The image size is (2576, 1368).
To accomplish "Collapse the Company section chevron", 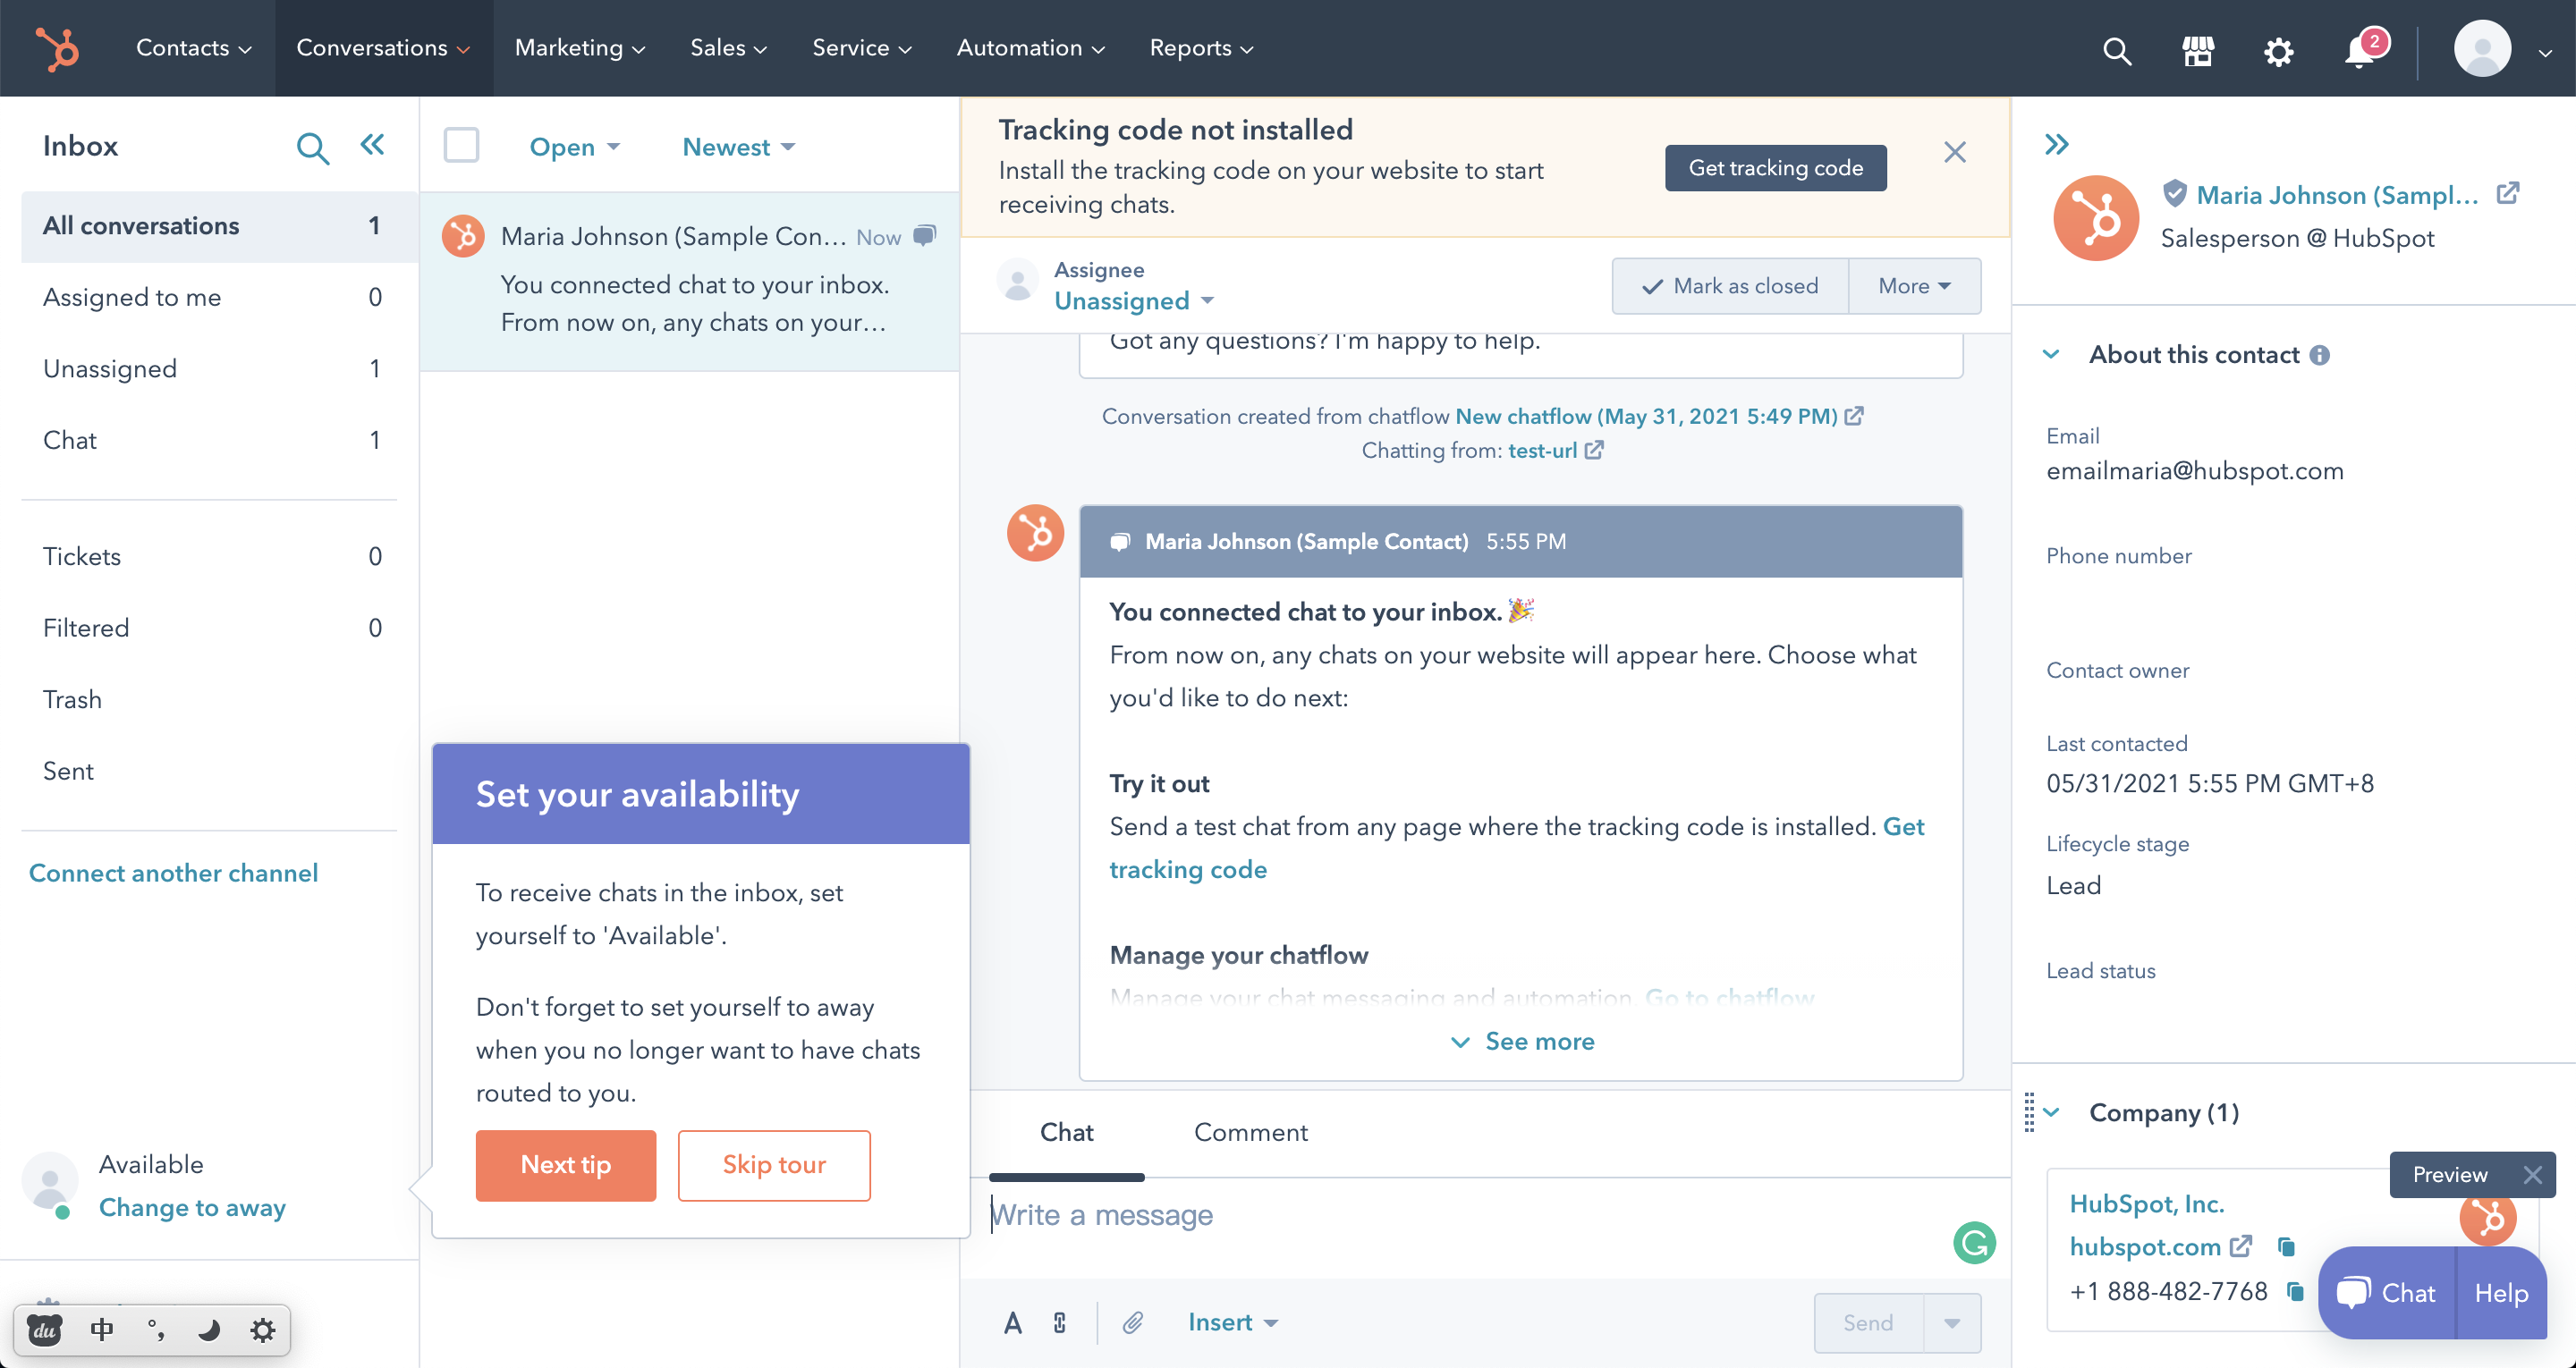I will (2051, 1112).
